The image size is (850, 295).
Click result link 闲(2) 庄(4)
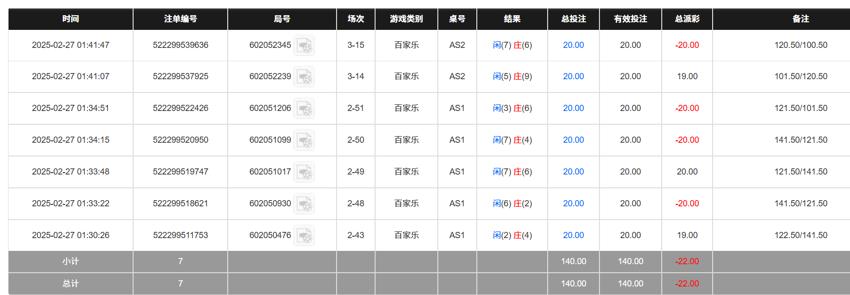coord(512,235)
